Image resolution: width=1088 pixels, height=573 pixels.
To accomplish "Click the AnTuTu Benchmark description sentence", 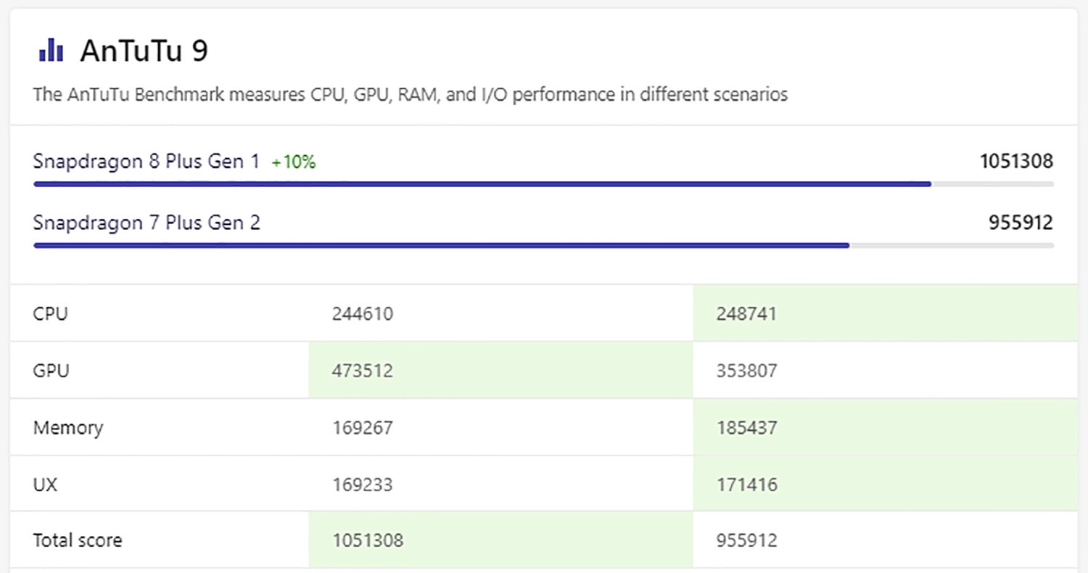I will click(x=411, y=94).
